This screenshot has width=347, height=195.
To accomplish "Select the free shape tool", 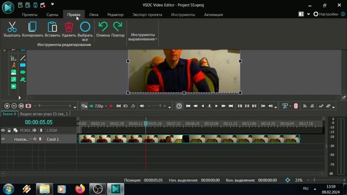I will [23, 80].
